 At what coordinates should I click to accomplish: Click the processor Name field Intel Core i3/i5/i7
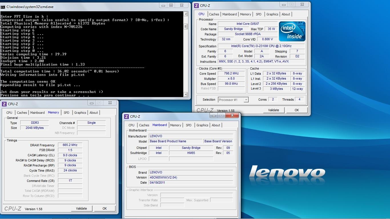tap(248, 24)
